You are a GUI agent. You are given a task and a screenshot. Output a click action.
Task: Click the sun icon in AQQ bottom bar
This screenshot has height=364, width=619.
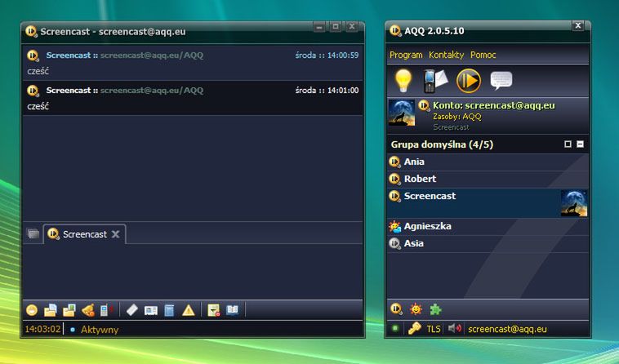click(416, 309)
